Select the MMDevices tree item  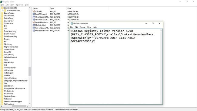point(8,94)
